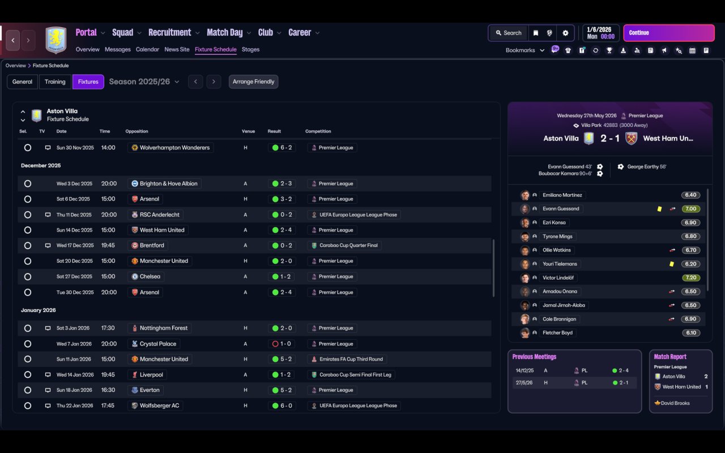Image resolution: width=725 pixels, height=453 pixels.
Task: Select the RSC Anderlecht fixture radio button
Action: (28, 215)
